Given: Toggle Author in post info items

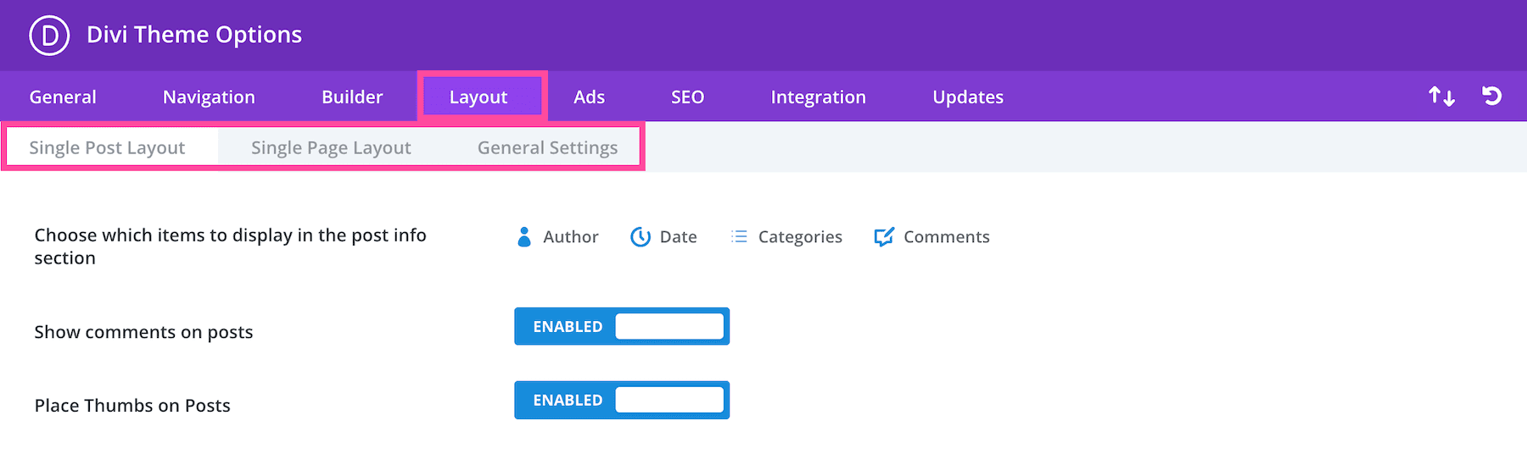Looking at the screenshot, I should (557, 237).
